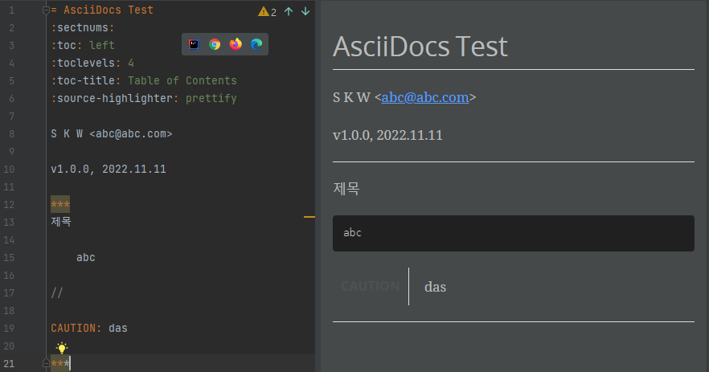Click 'CAUTION:' keyword in editor
Viewport: 709px width, 372px height.
coord(76,328)
